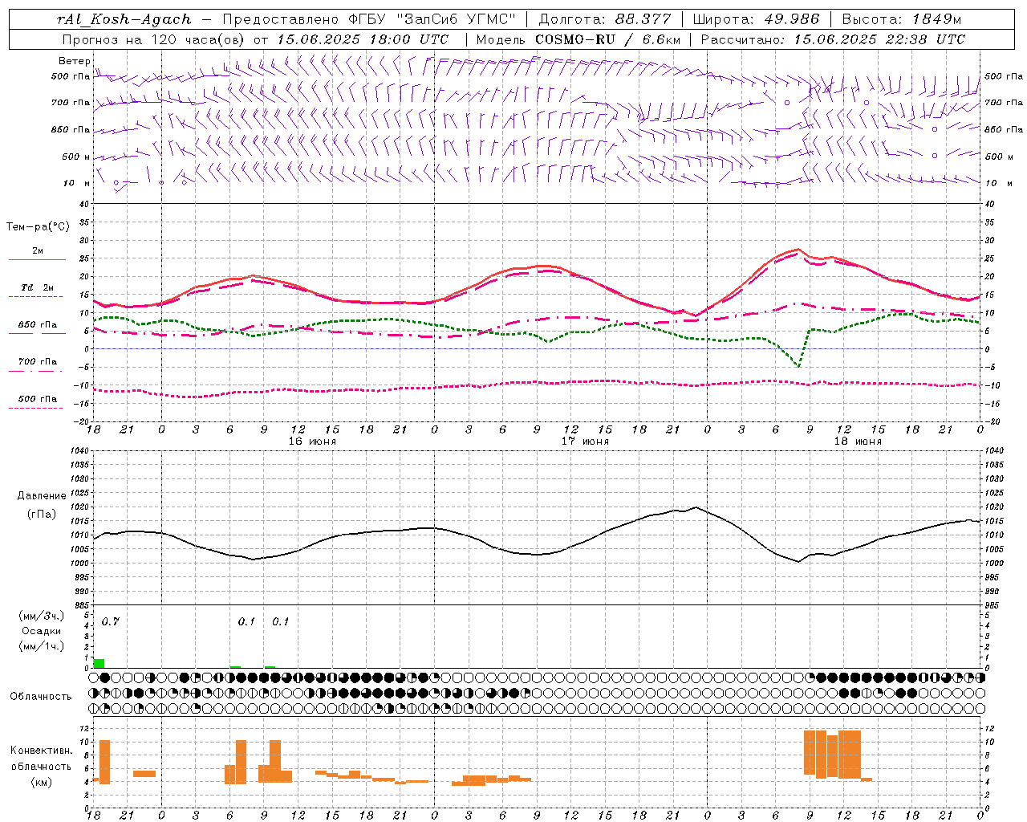
Task: Click the Td 2м dashed legend sample
Action: (x=37, y=296)
